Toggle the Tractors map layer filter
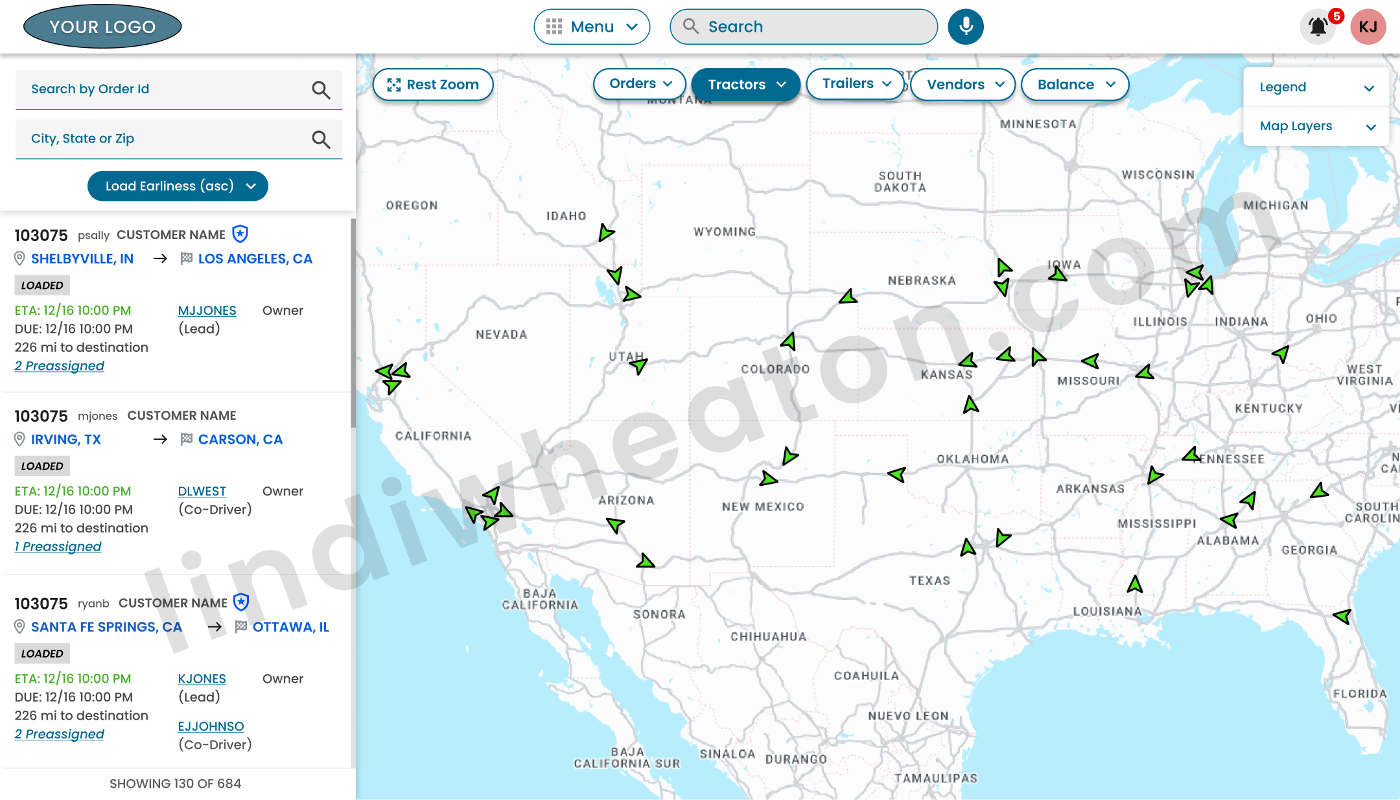This screenshot has width=1400, height=800. [745, 84]
